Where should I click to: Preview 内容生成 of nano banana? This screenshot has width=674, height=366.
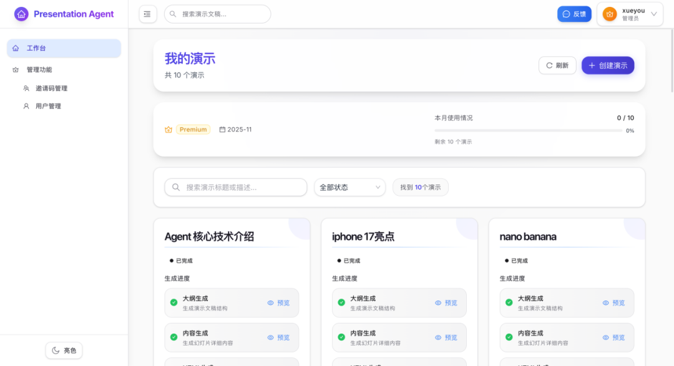pyautogui.click(x=614, y=338)
